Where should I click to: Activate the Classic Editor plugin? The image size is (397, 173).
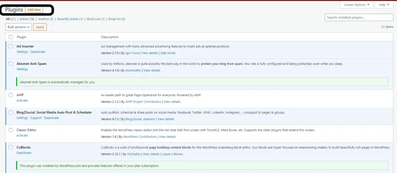pyautogui.click(x=22, y=135)
